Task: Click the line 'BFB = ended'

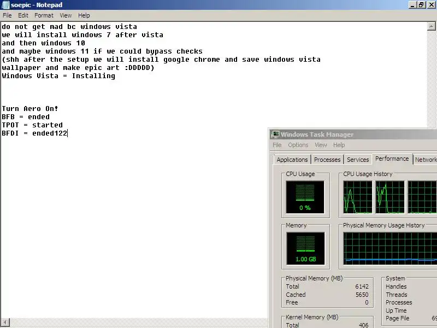Action: point(26,117)
